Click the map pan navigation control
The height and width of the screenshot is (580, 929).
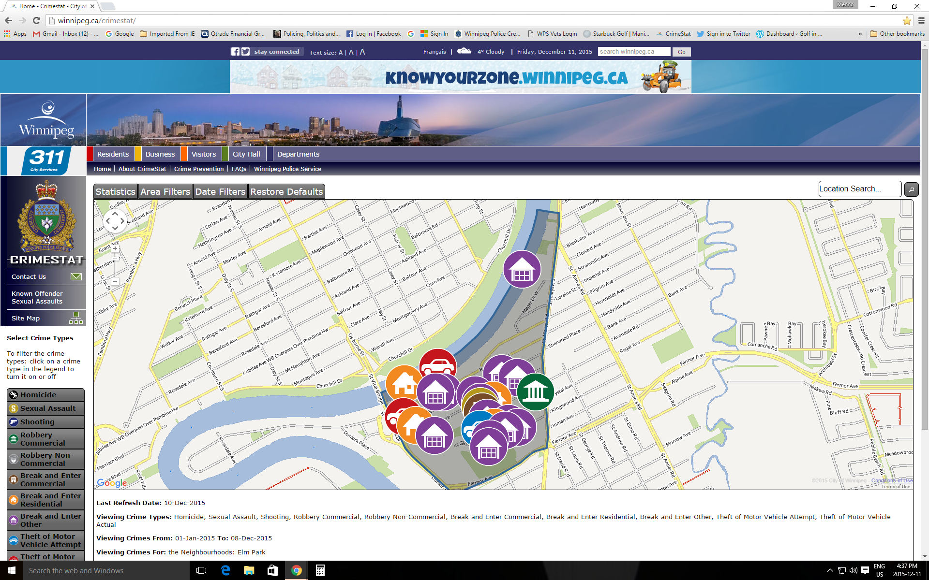coord(115,221)
